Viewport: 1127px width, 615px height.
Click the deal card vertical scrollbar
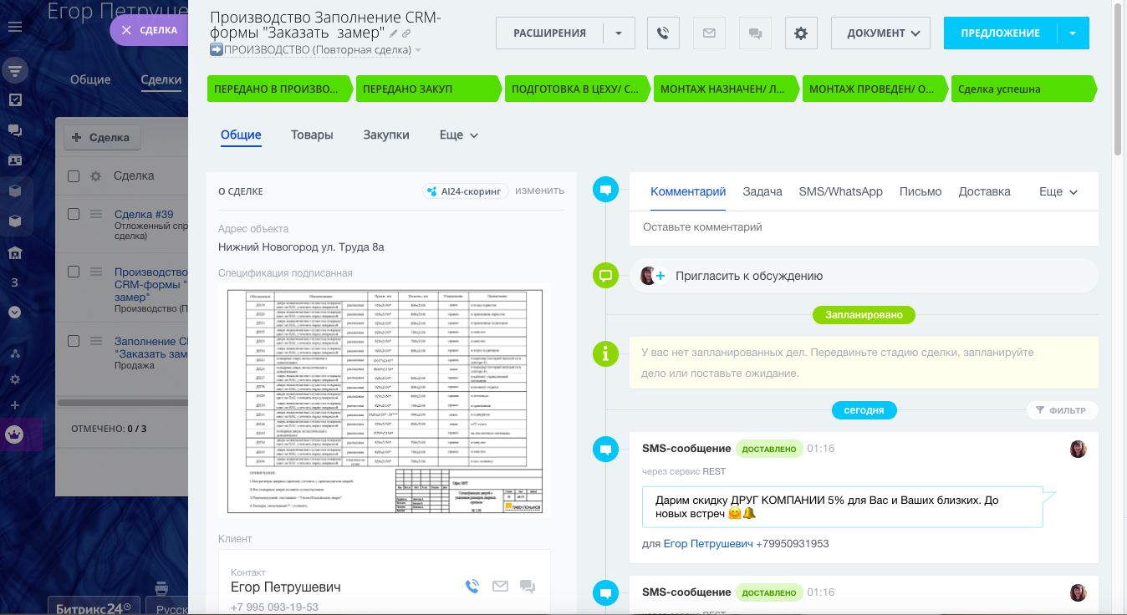[x=1119, y=79]
